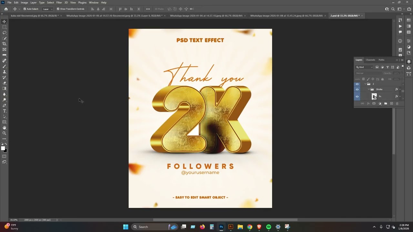Add a layer style via bottom fx icon
The height and width of the screenshot is (232, 413).
368,103
